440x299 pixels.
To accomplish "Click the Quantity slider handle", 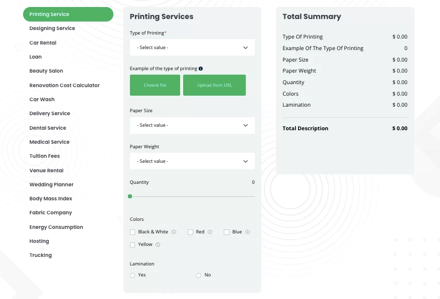I will coord(130,196).
